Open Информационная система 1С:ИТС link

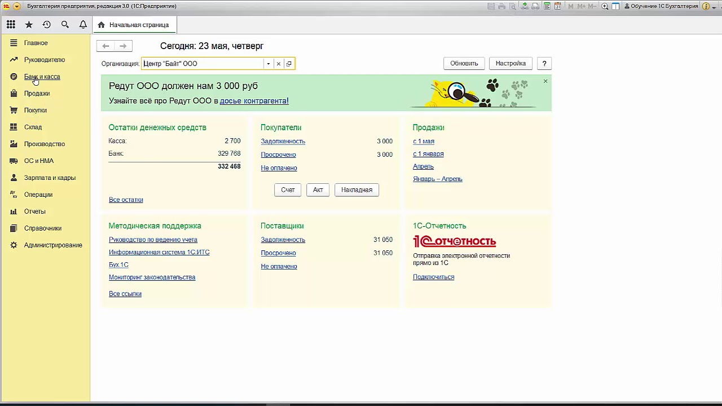tap(159, 253)
